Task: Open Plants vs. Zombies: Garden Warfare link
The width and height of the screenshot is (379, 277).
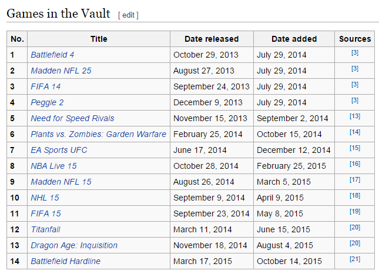Action: [98, 134]
